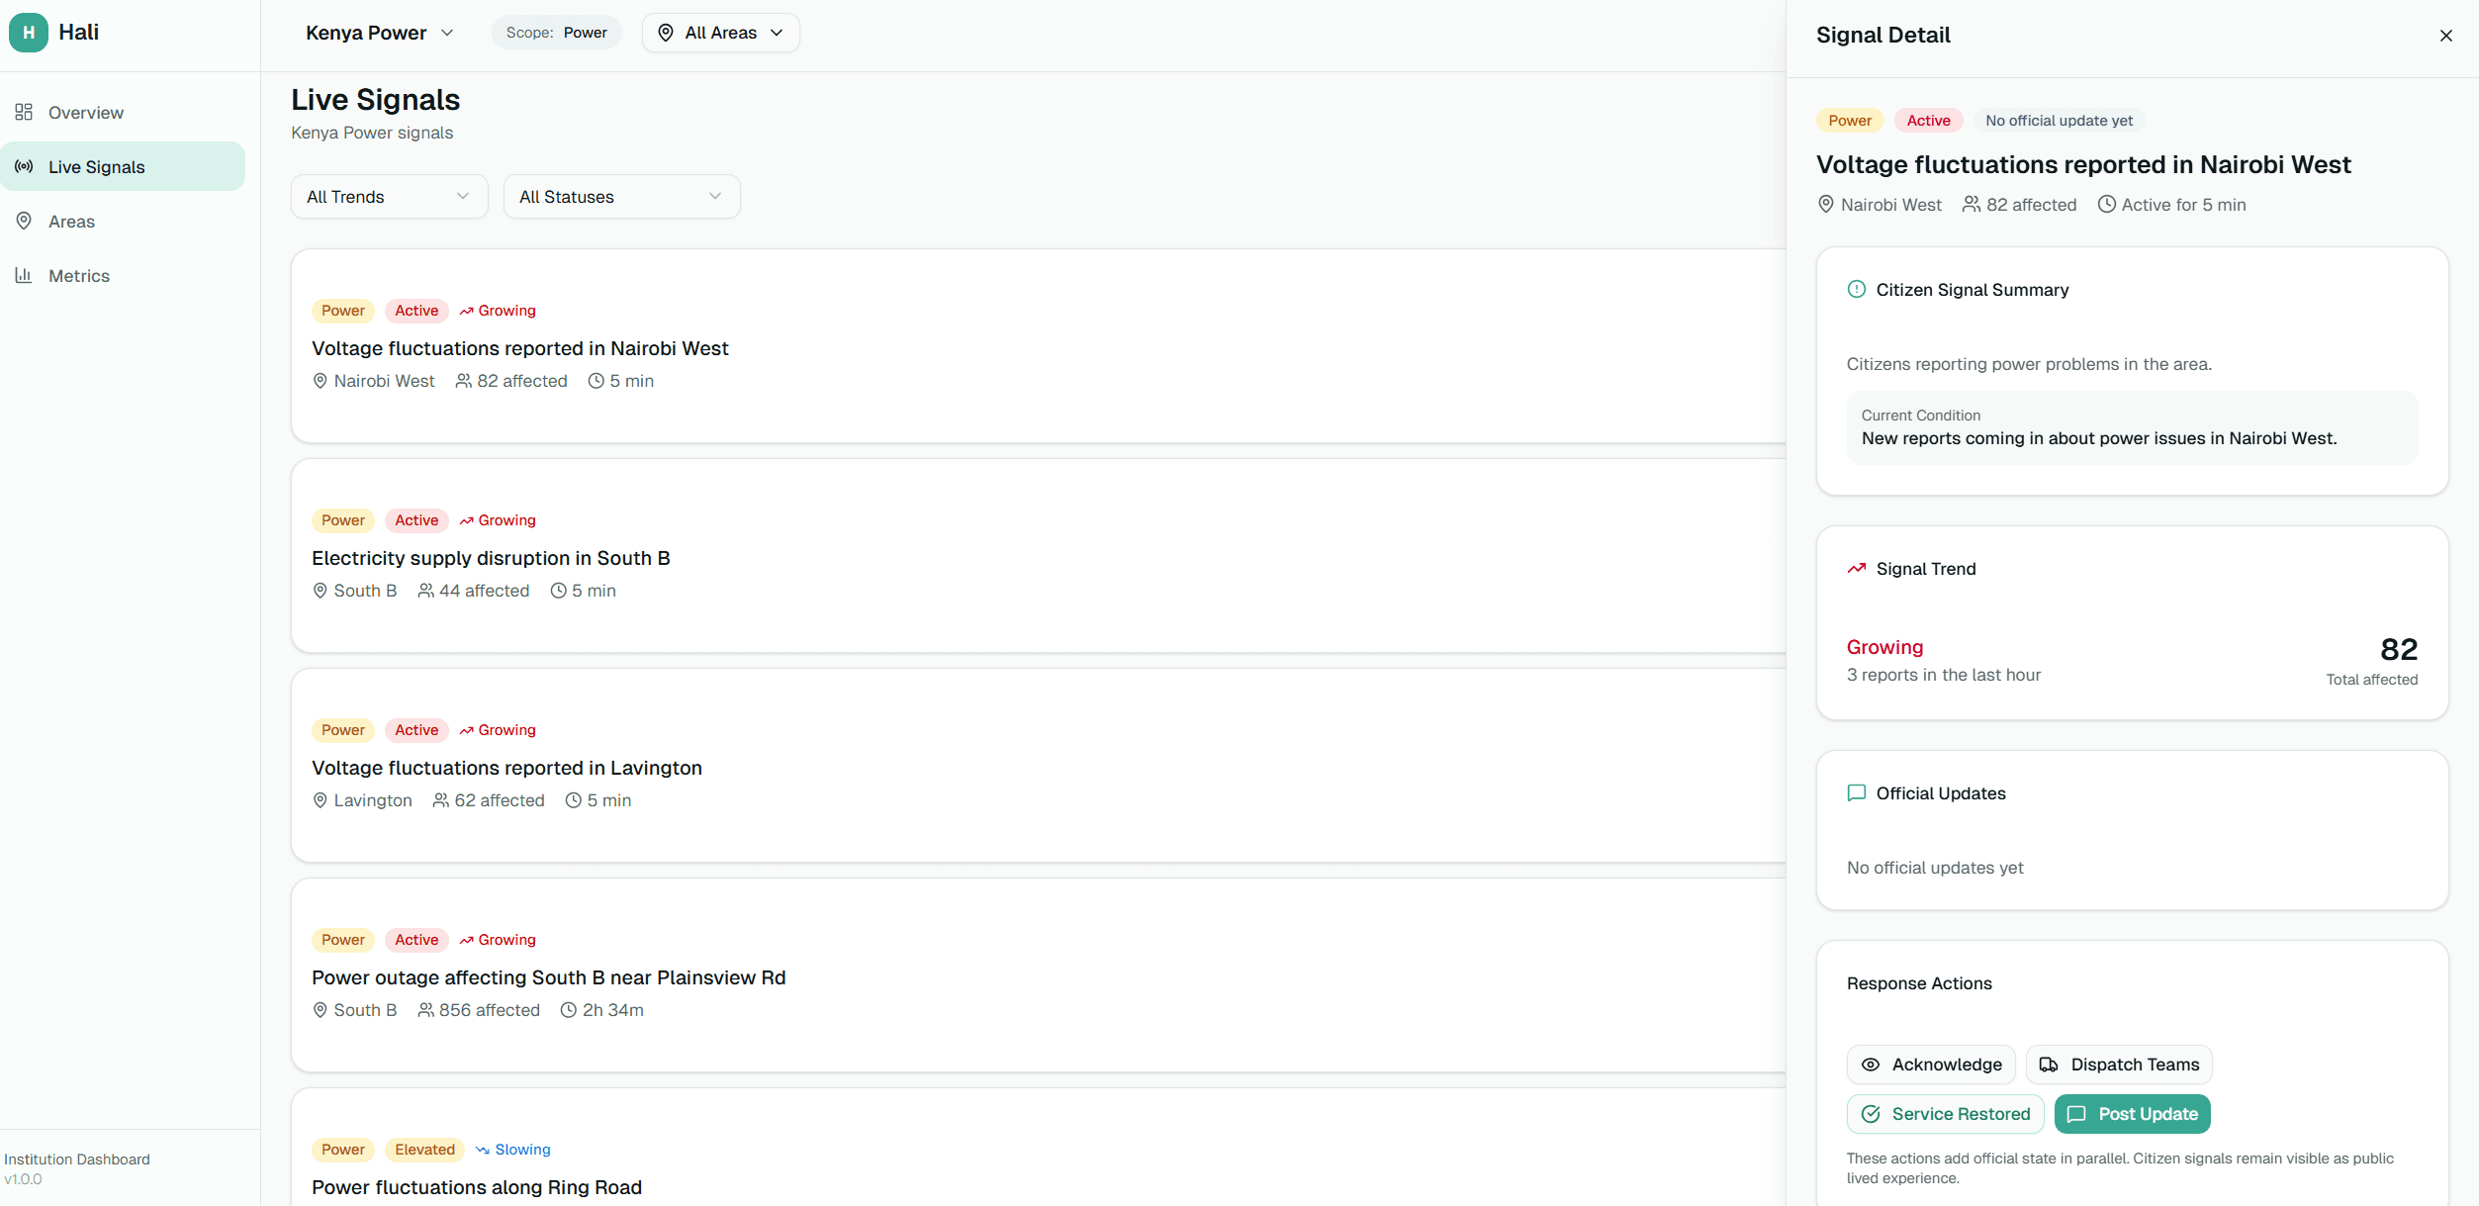2479x1206 pixels.
Task: Click check-circle icon in Service Restored
Action: 1871,1114
